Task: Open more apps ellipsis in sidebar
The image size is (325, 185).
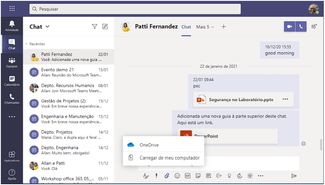Action: [x=12, y=117]
